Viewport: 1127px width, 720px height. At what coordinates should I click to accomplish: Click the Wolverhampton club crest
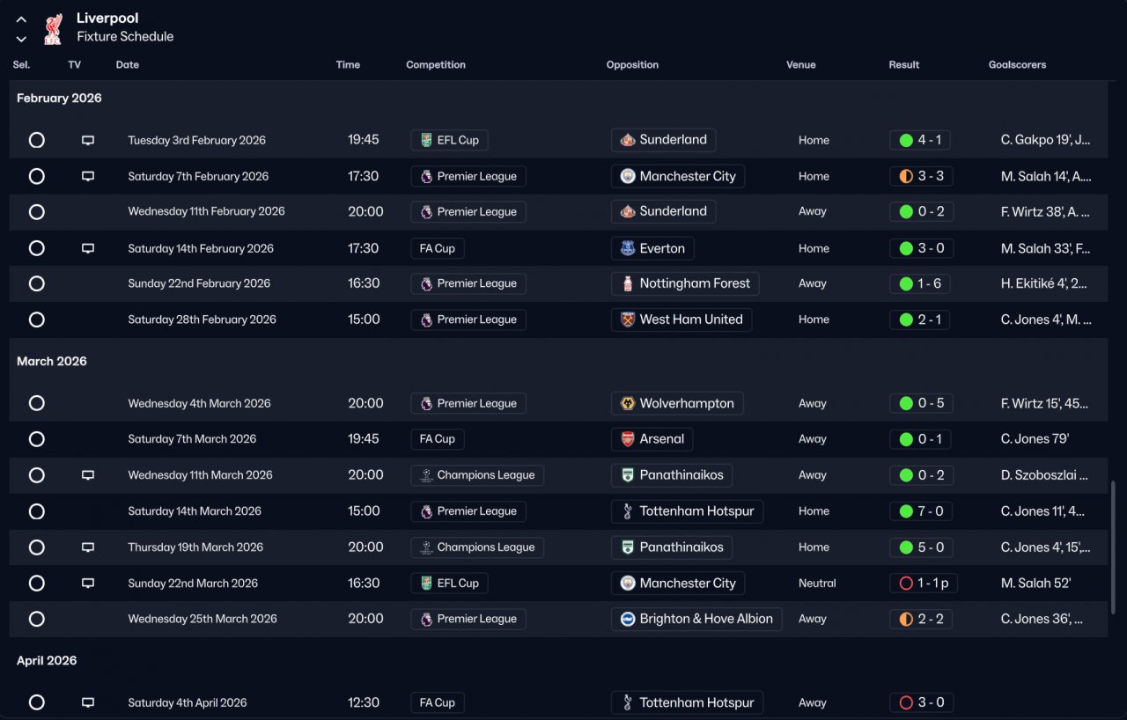click(628, 403)
